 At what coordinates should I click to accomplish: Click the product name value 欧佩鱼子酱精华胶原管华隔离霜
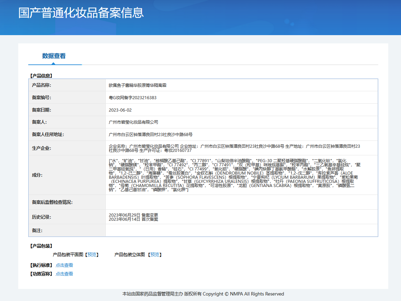[137, 85]
